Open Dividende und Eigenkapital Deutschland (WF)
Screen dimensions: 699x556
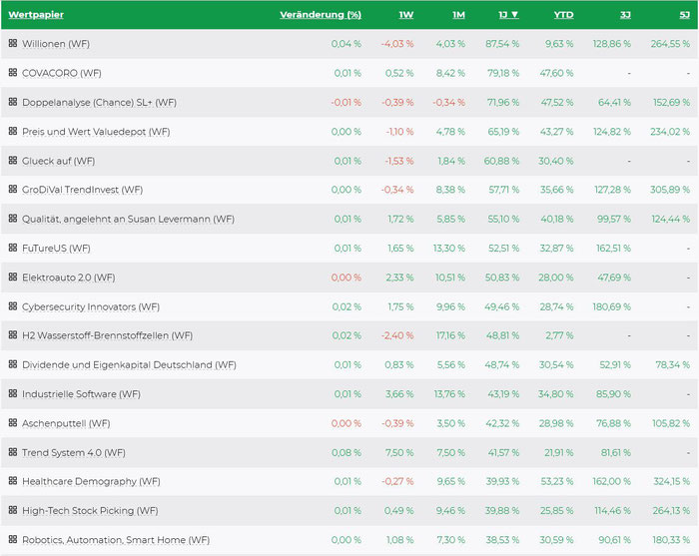[129, 365]
